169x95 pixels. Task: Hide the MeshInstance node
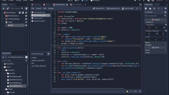(x=26, y=16)
